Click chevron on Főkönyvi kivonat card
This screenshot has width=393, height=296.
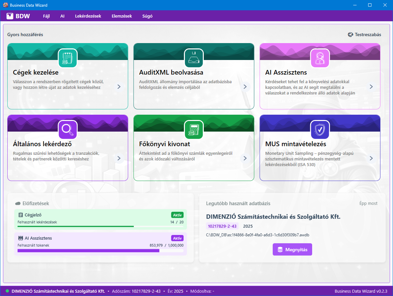click(x=245, y=158)
